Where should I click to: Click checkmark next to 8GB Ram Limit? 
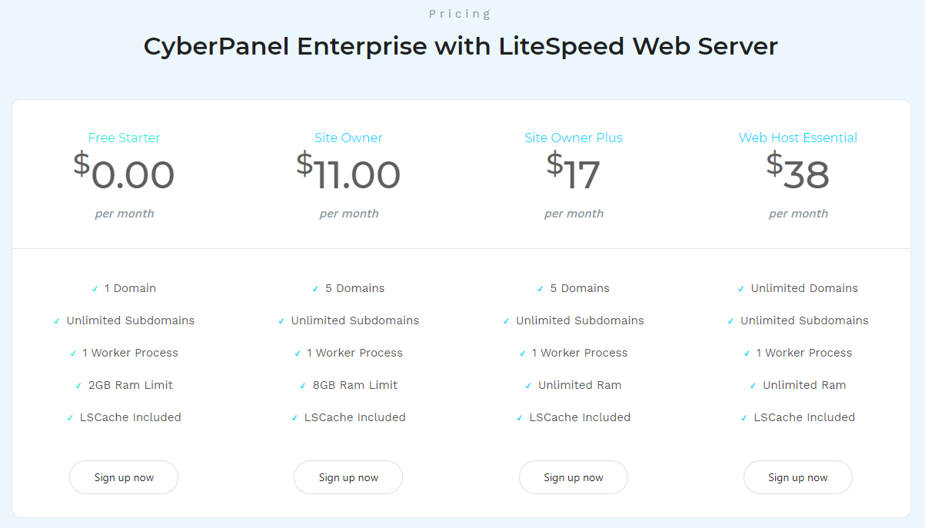(303, 386)
